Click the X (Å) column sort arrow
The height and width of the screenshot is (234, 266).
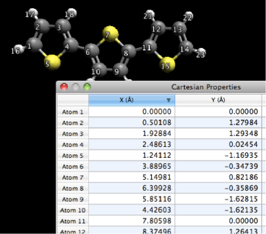pos(169,100)
